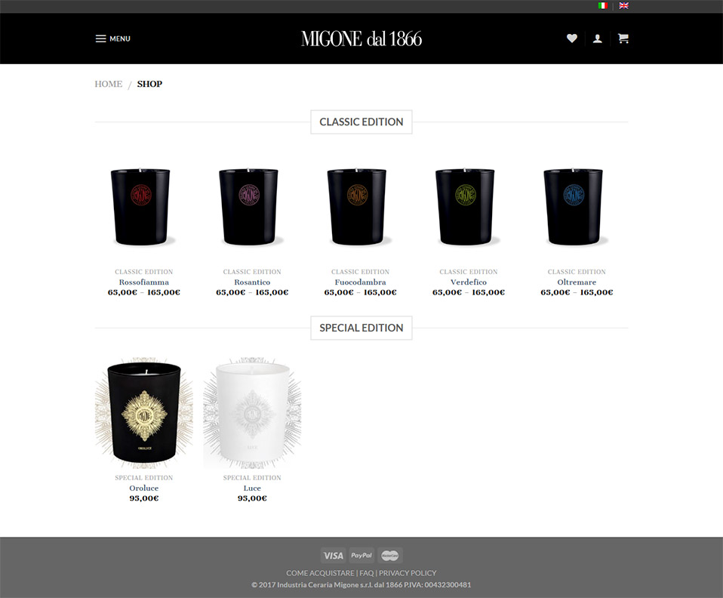Click the Visa payment icon
The height and width of the screenshot is (598, 723).
[334, 556]
